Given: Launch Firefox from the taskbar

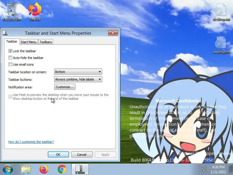Looking at the screenshot, I should coord(44,169).
